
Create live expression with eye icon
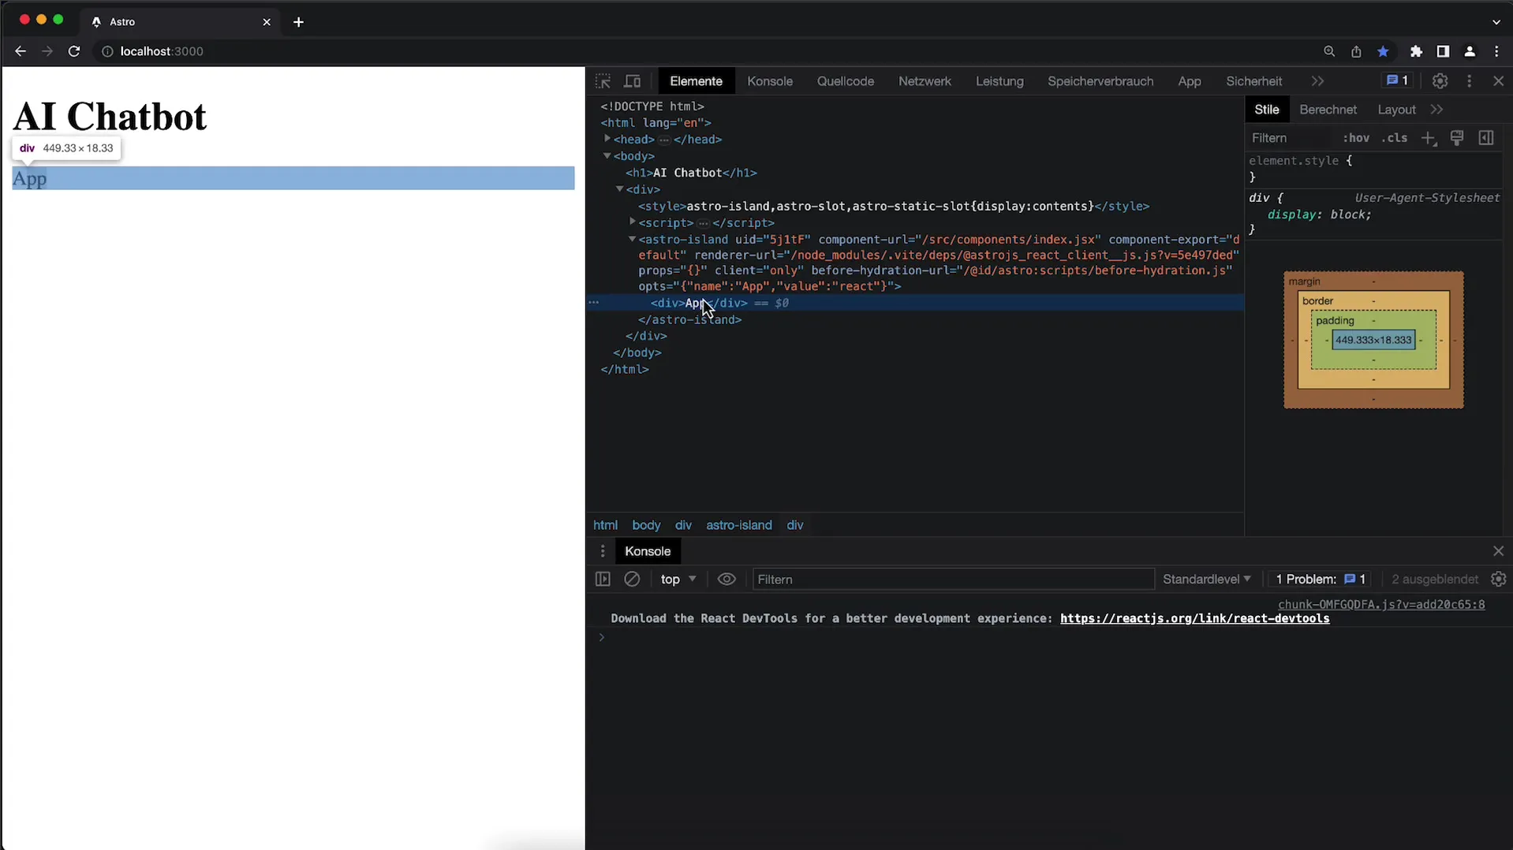727,579
